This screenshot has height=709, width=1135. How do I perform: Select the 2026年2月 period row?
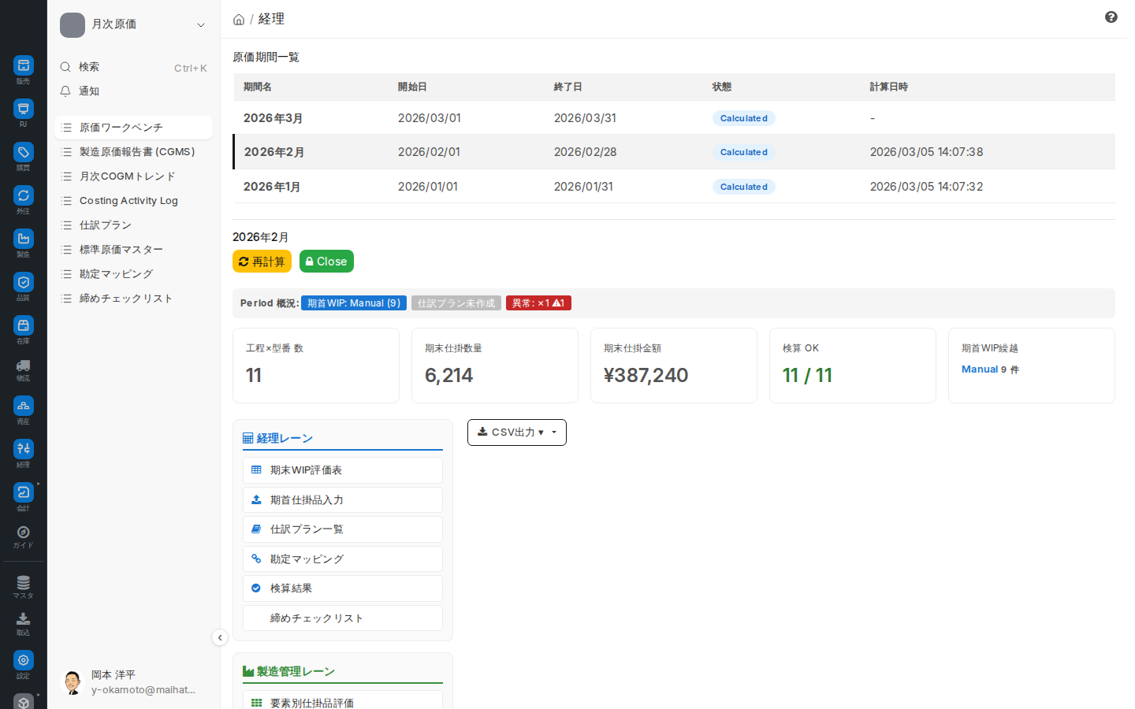point(674,152)
